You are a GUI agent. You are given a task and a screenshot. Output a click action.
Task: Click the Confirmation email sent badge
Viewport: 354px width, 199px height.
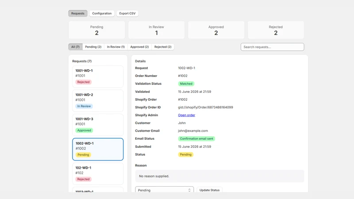196,138
